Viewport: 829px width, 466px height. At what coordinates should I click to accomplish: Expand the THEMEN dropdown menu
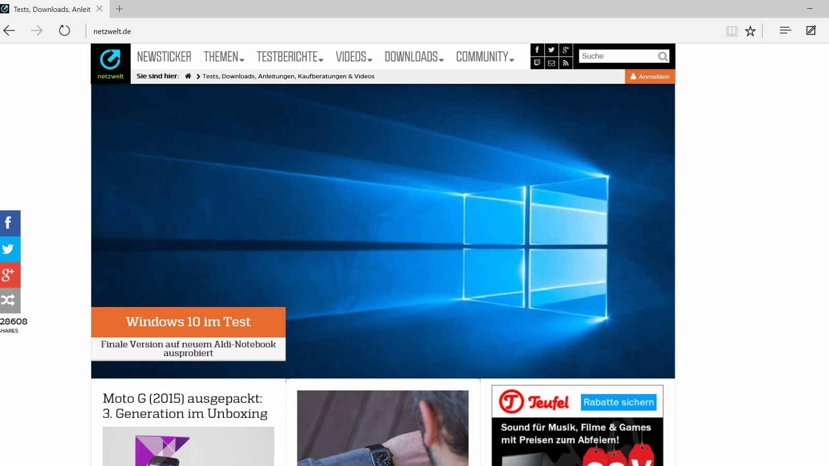tap(222, 57)
